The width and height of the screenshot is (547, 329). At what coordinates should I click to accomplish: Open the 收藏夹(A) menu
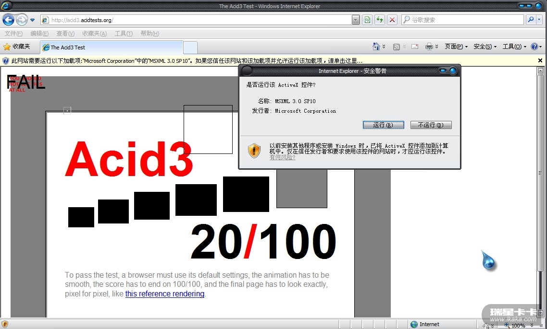click(x=94, y=34)
